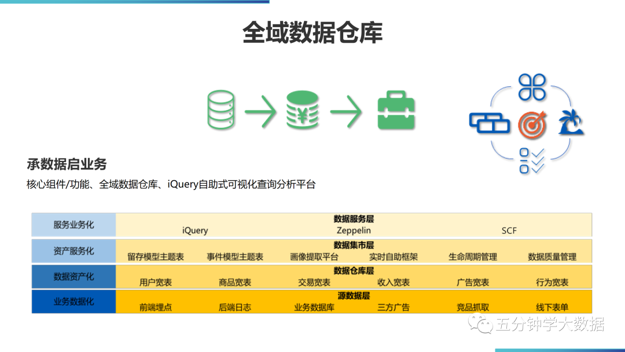The width and height of the screenshot is (625, 352).
Task: Click the blue checklist icon
Action: click(532, 161)
